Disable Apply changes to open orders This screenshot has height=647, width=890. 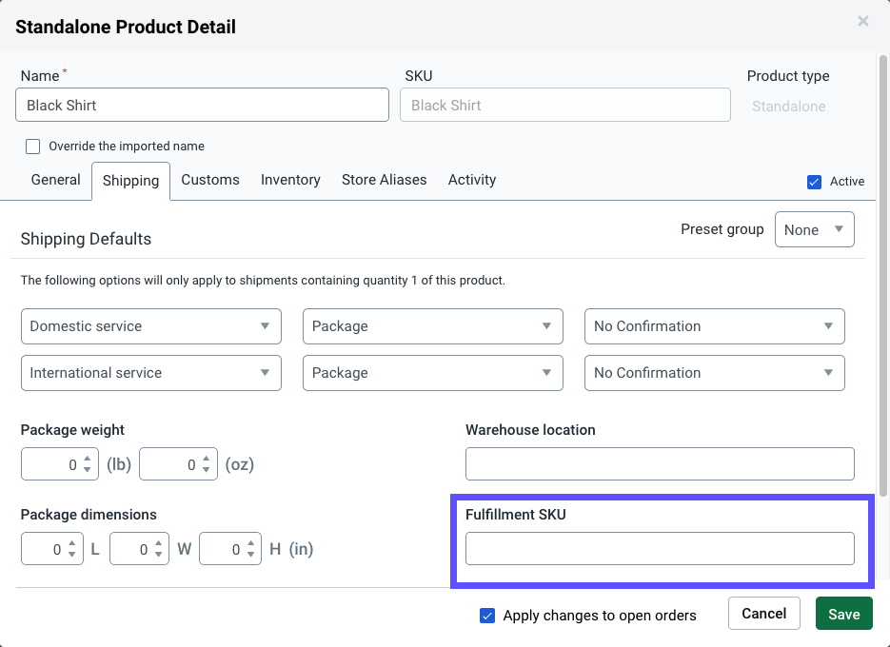(488, 616)
